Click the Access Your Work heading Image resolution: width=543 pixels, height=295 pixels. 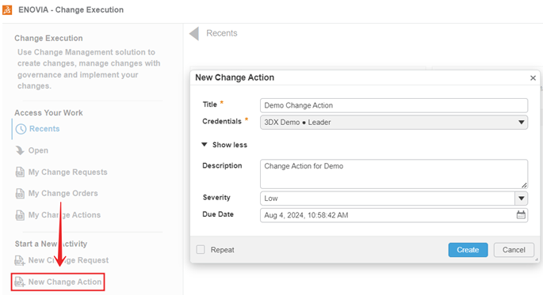point(48,112)
